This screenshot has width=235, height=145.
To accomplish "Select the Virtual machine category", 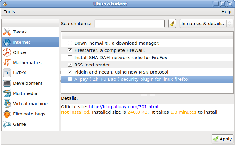I will pos(30,104).
